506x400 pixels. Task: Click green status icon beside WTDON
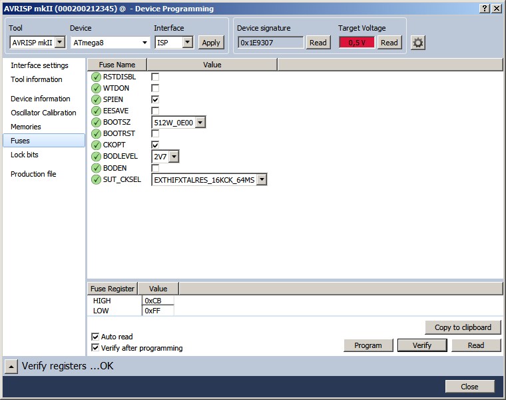coord(96,88)
